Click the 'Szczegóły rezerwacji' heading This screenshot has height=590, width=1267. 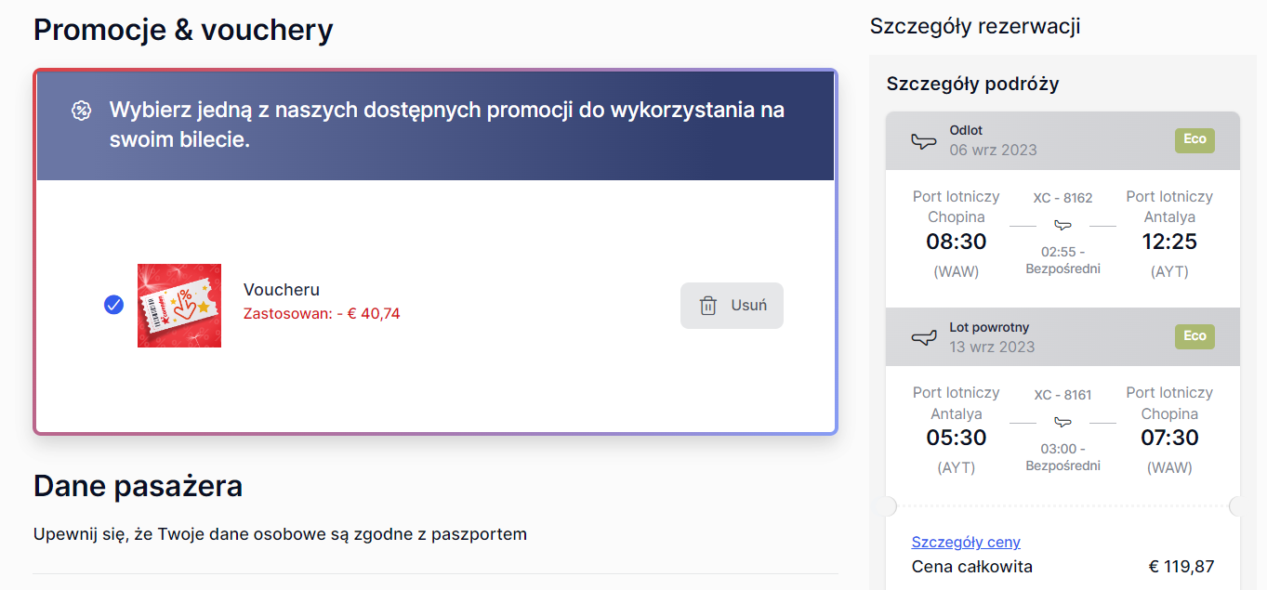tap(975, 26)
